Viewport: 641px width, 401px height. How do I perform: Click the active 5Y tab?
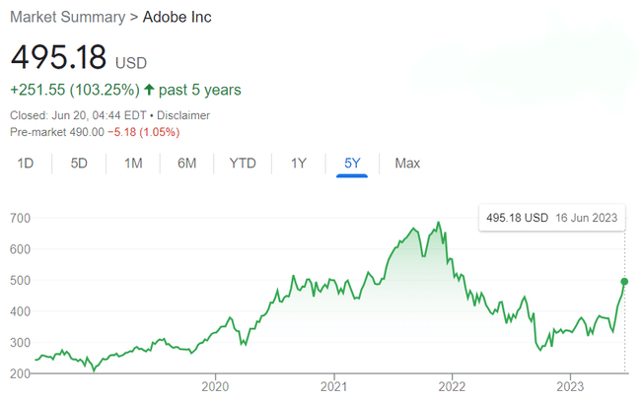pyautogui.click(x=352, y=163)
